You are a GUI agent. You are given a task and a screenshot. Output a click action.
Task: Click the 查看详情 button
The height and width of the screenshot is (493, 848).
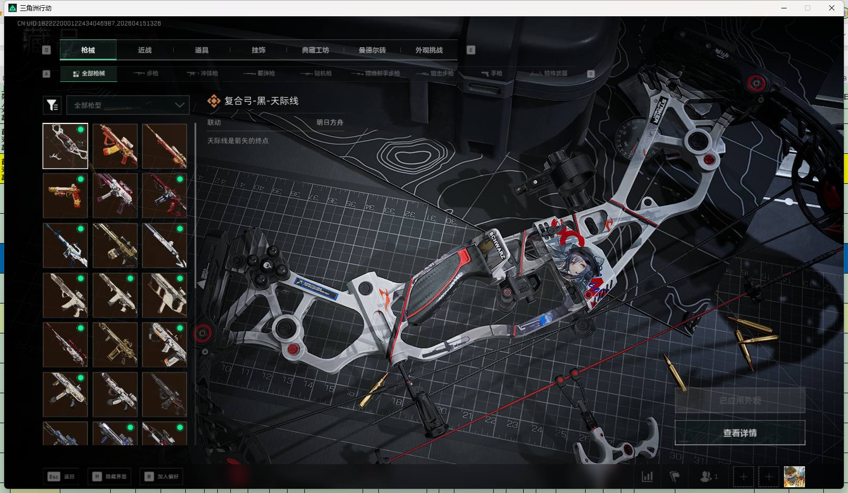pos(740,433)
